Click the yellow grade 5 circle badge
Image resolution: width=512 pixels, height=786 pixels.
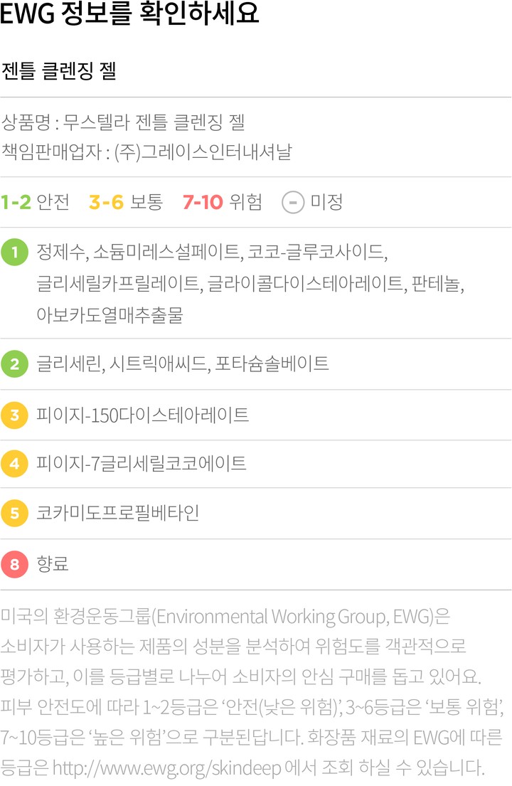(14, 513)
